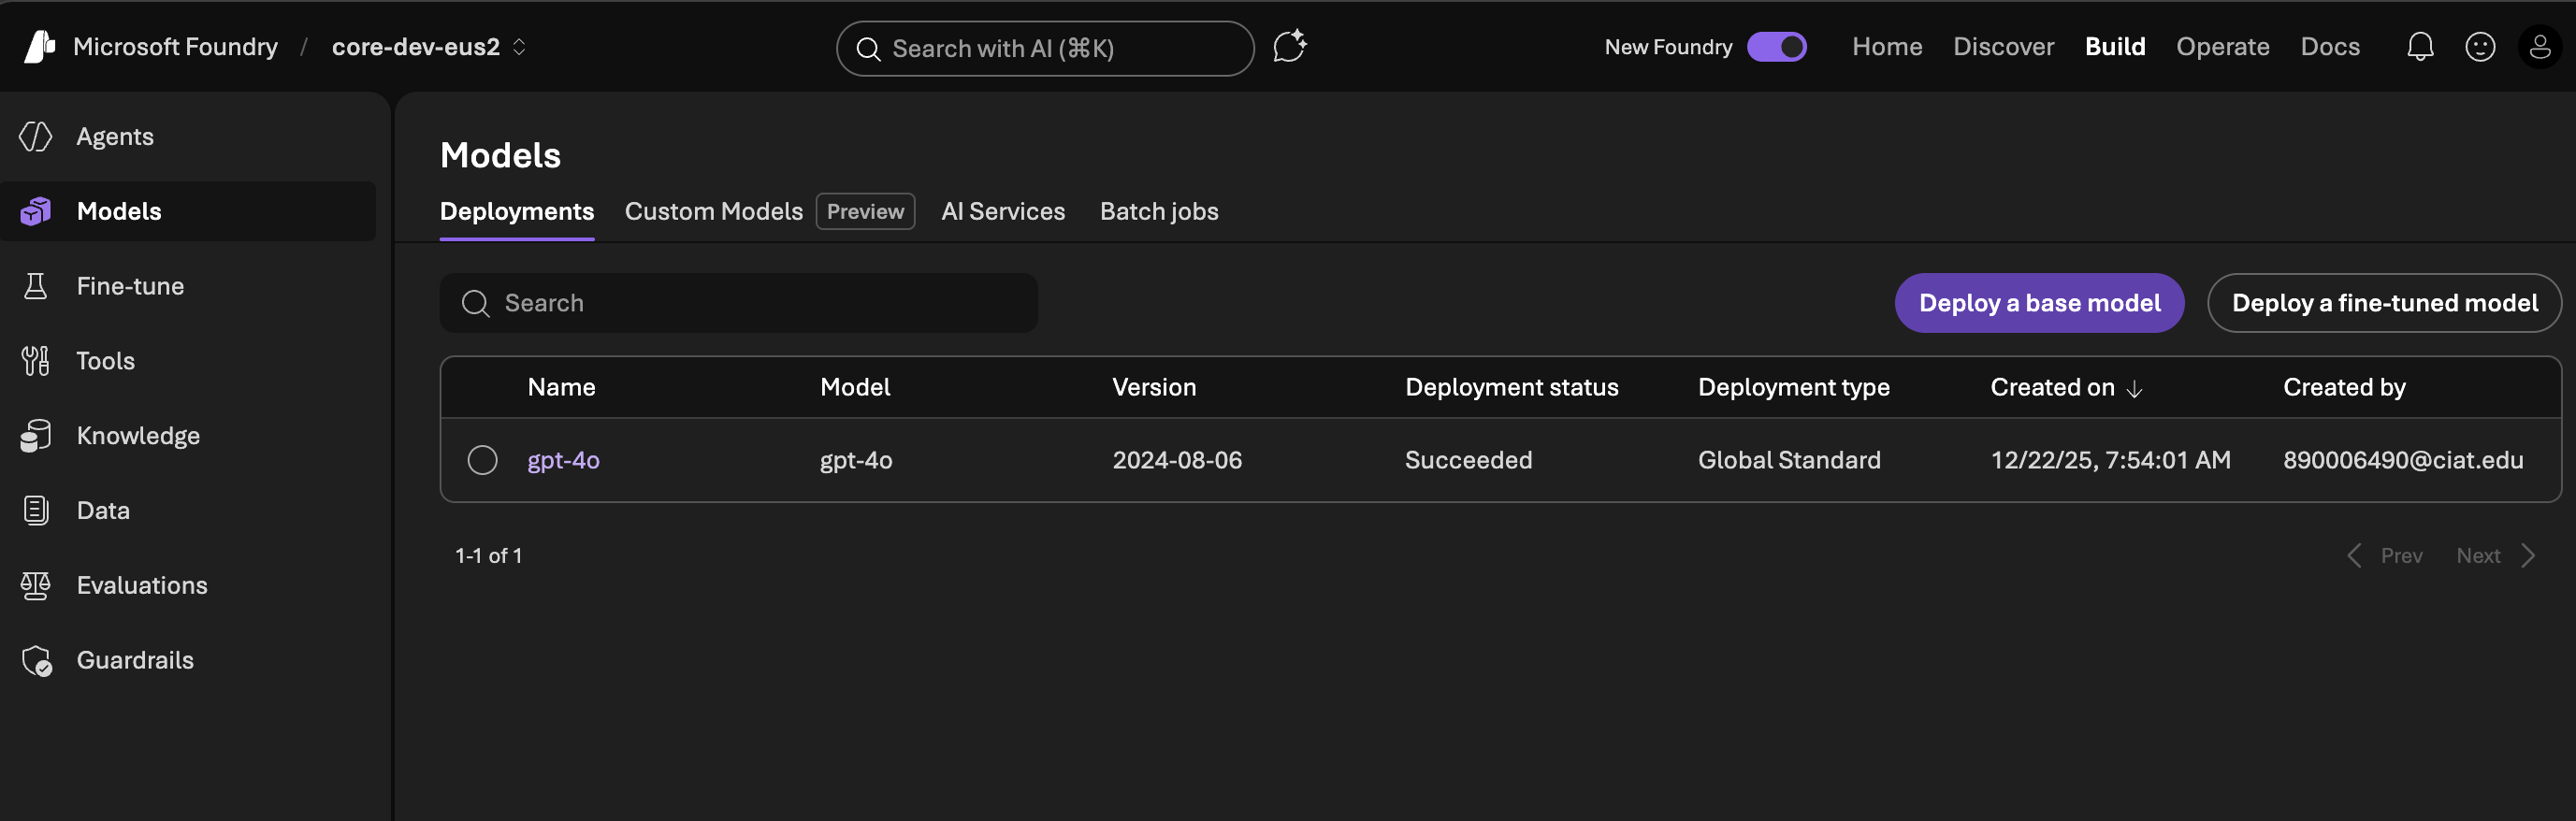Click the Preview badge beside Custom Models
Screen dimensions: 2576x821
(865, 211)
